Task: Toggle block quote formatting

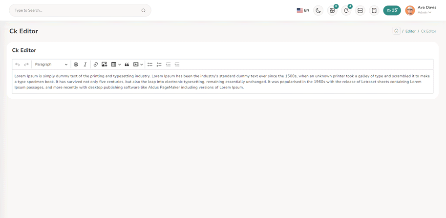Action: [127, 65]
